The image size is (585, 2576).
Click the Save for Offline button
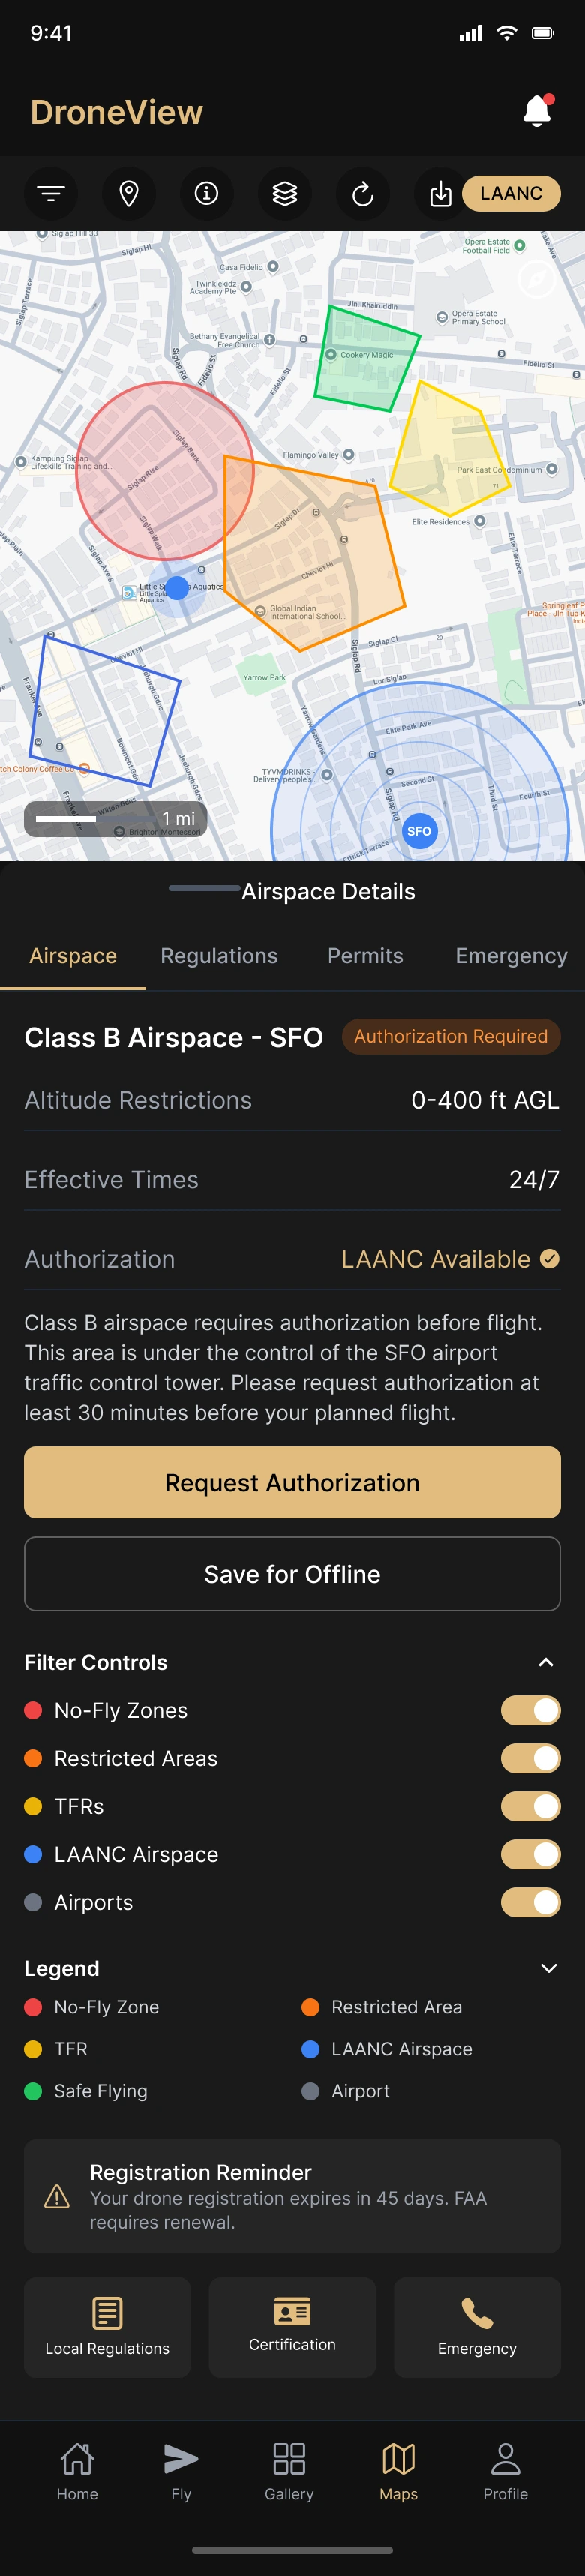coord(292,1574)
